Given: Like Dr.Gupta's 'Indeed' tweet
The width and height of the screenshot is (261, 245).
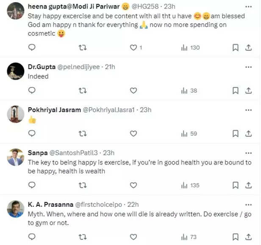Looking at the screenshot, I should coord(133,90).
